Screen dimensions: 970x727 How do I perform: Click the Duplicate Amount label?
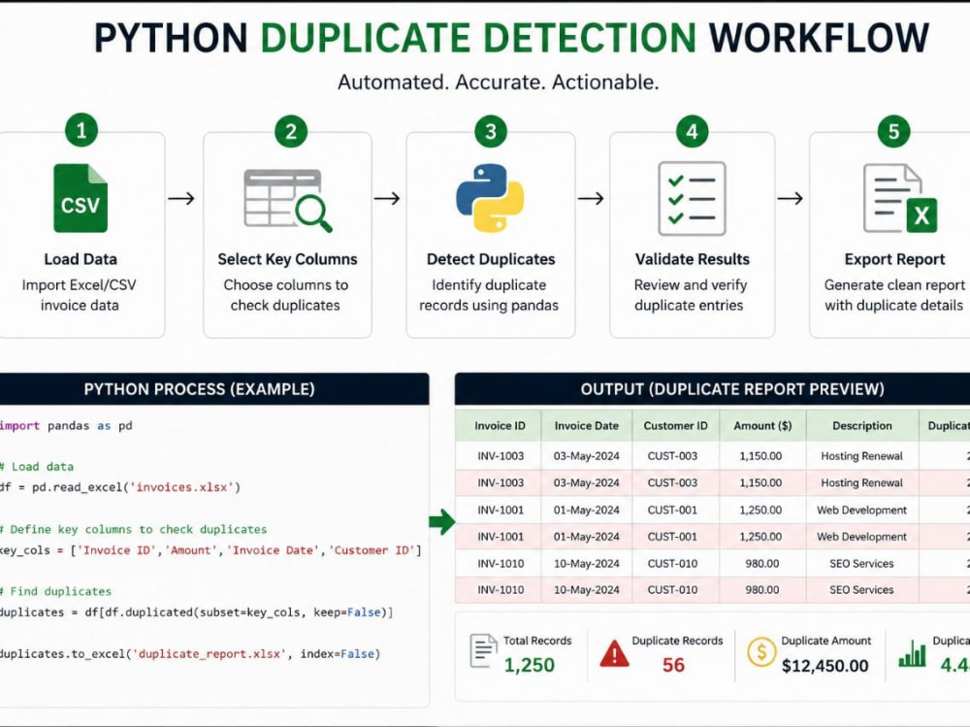(825, 641)
